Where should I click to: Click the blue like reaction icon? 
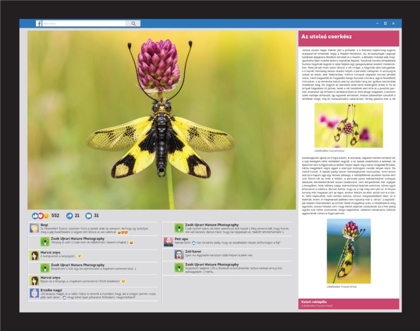pos(35,216)
